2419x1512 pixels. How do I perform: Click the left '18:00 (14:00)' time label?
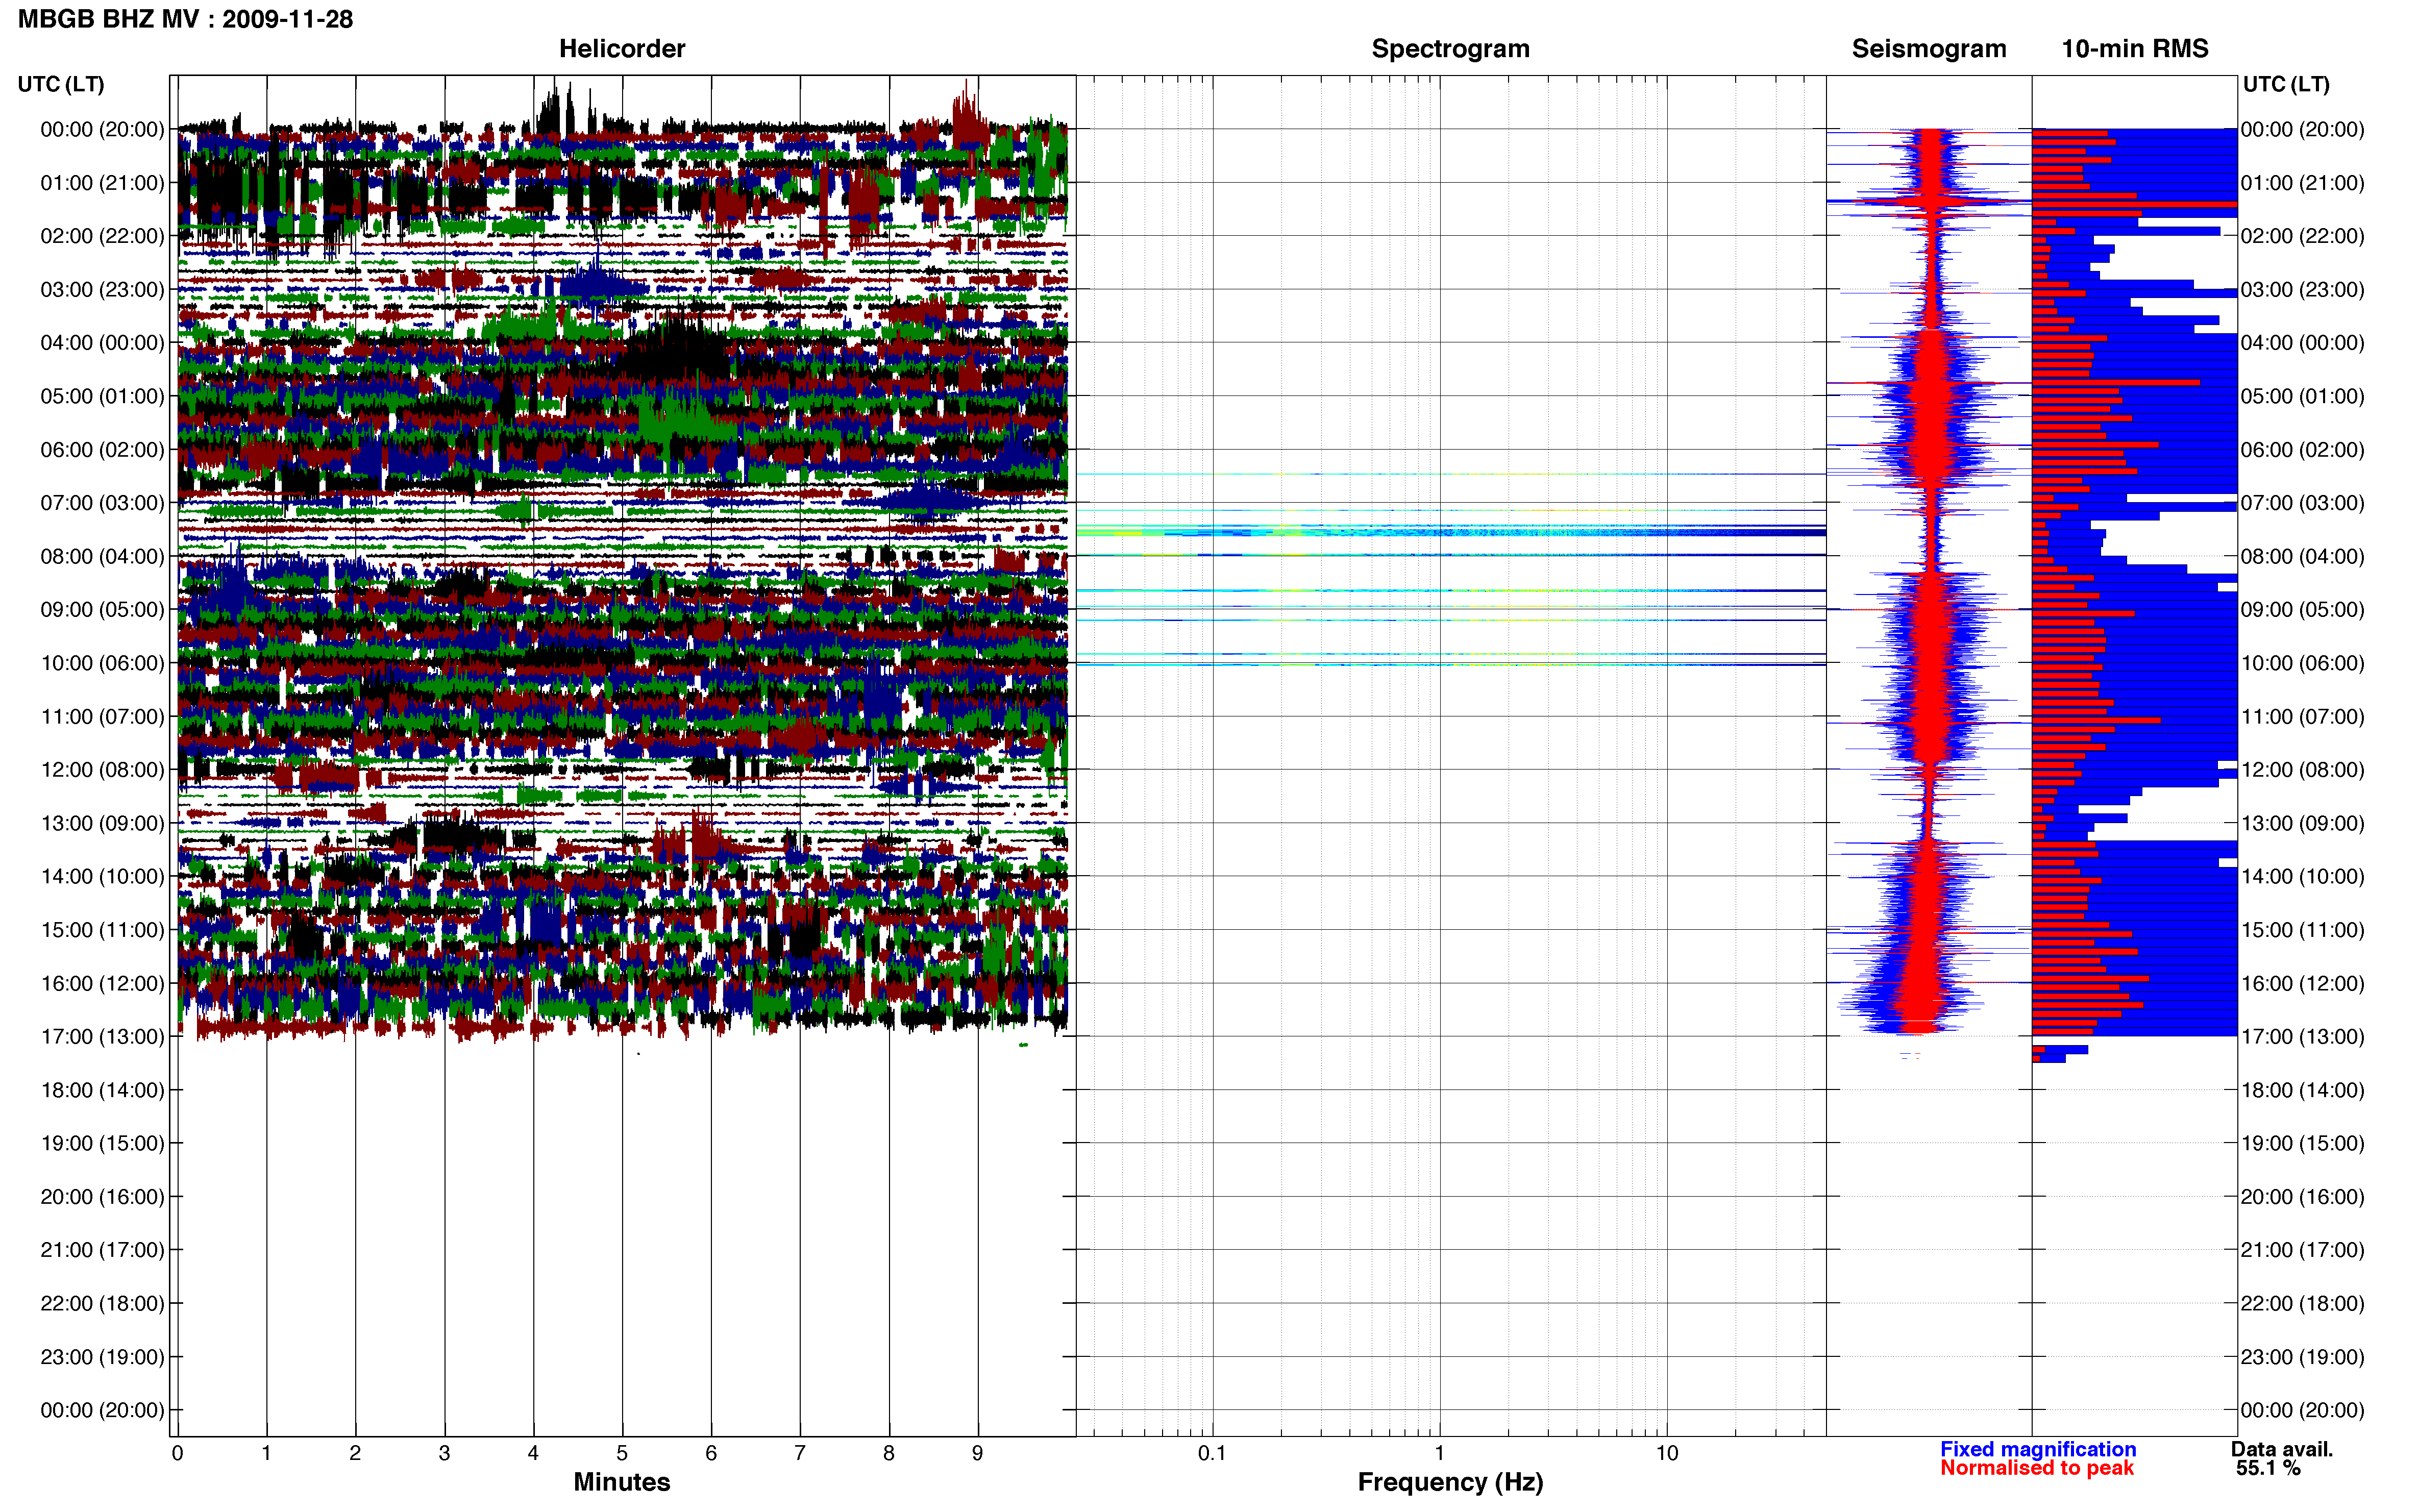(x=102, y=1090)
